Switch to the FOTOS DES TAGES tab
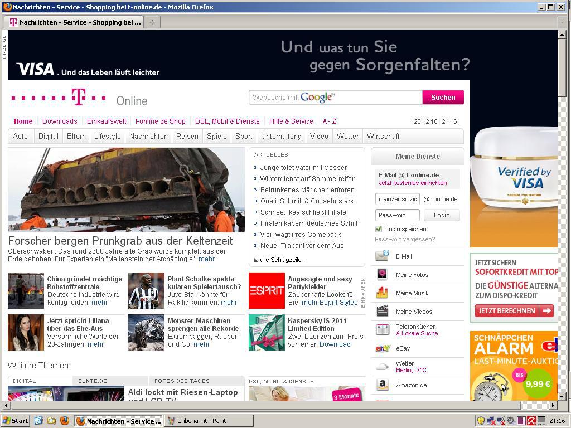 coord(182,381)
